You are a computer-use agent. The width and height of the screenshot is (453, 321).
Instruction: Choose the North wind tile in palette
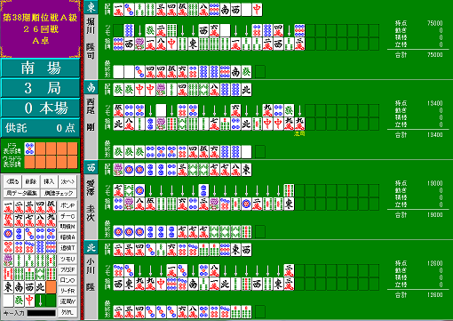(40, 287)
